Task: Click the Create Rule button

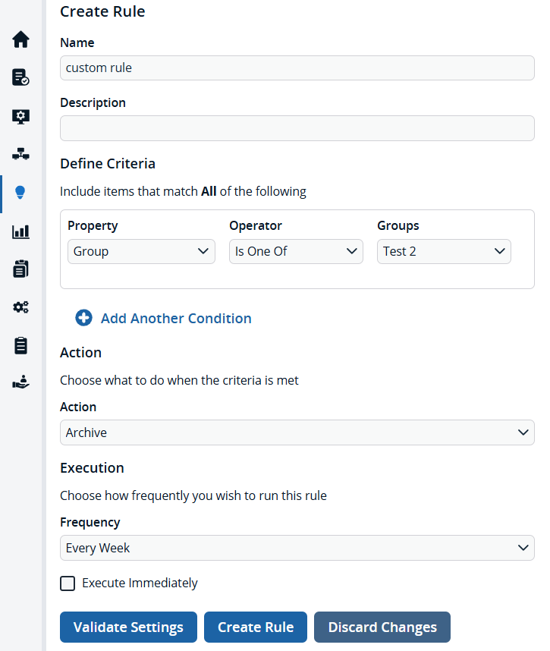Action: (x=255, y=627)
